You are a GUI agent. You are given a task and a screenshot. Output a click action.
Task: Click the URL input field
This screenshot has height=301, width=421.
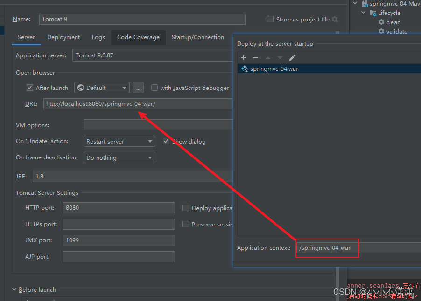138,104
